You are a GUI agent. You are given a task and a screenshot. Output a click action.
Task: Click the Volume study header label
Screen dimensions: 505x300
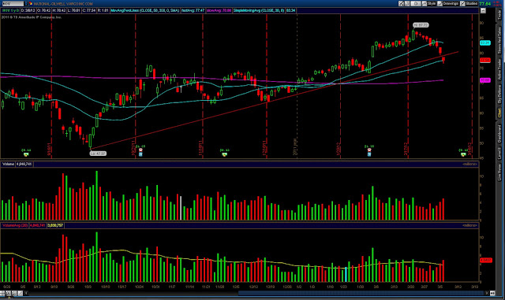8,164
